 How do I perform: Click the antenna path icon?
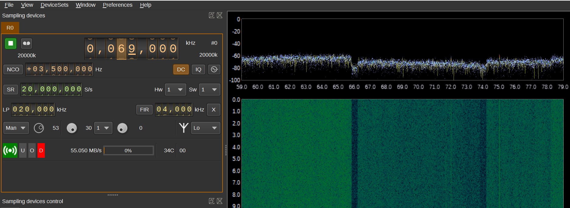tap(183, 128)
